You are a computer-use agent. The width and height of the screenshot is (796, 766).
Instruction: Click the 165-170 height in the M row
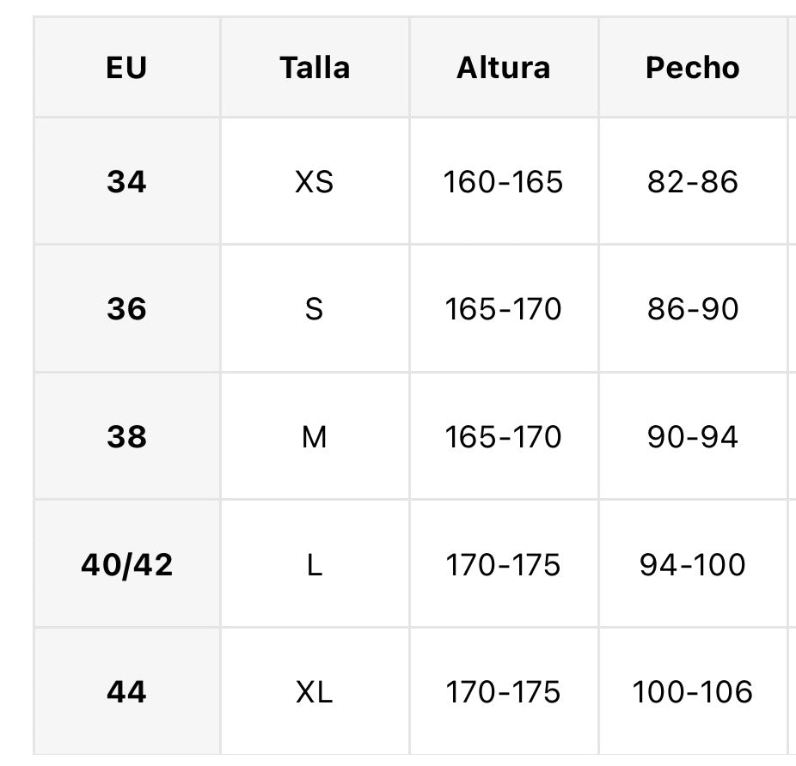(504, 436)
